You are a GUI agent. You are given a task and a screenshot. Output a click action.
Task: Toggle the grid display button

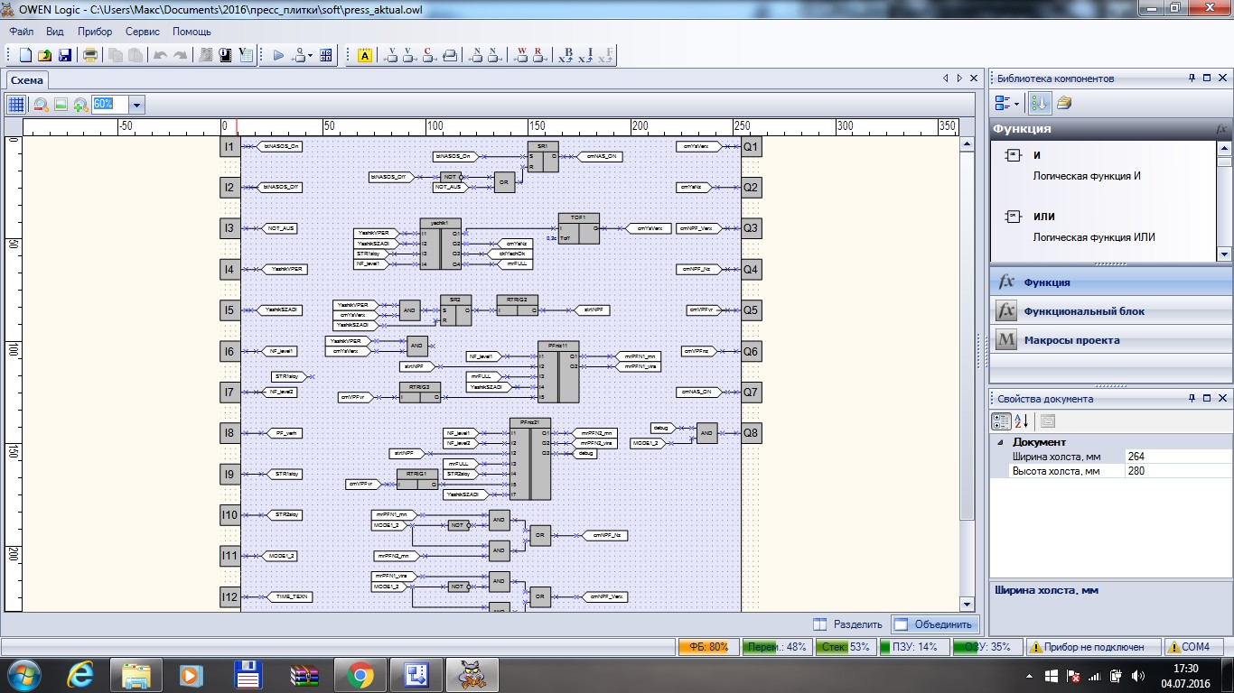point(16,105)
